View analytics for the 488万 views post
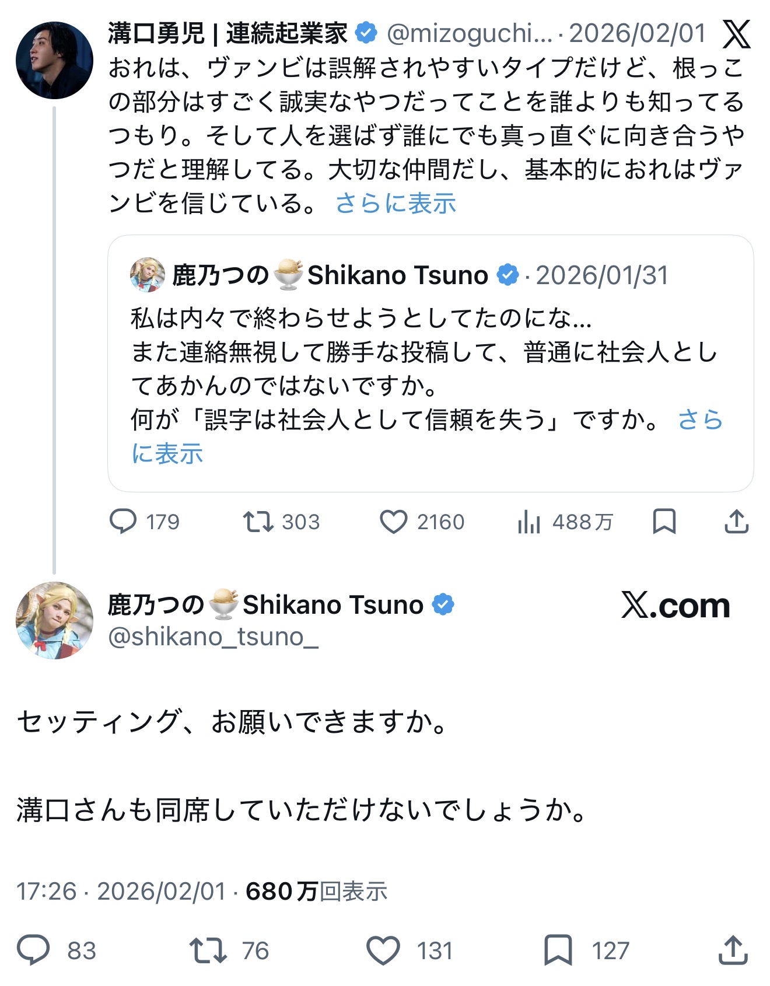This screenshot has height=986, width=770. click(x=529, y=521)
